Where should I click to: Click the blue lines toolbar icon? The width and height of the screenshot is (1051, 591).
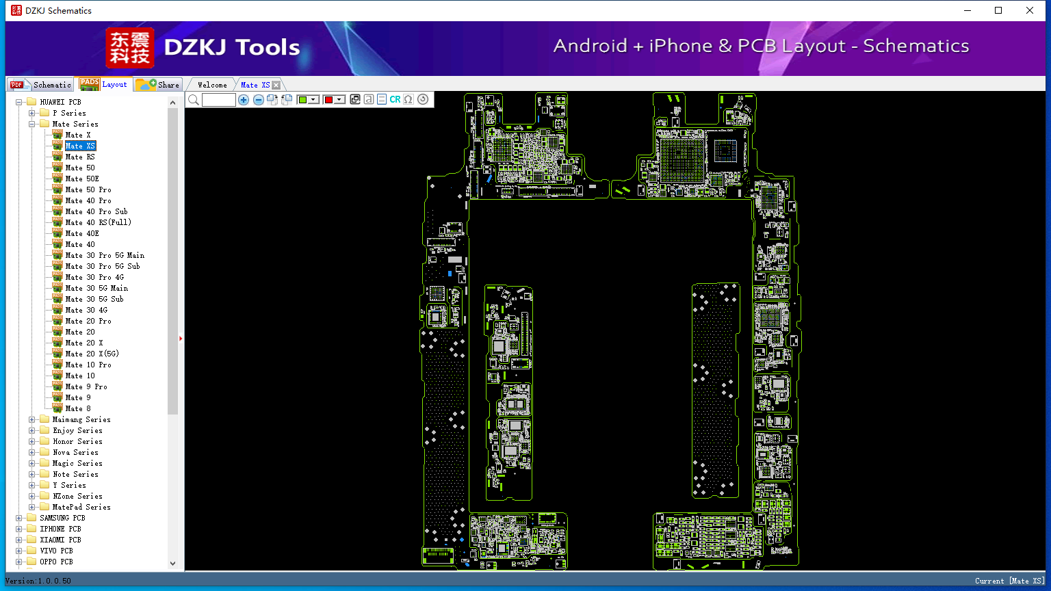[382, 100]
